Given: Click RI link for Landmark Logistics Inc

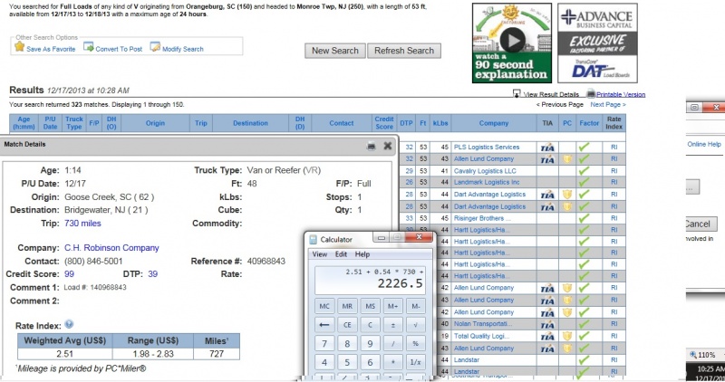Looking at the screenshot, I should (x=614, y=183).
